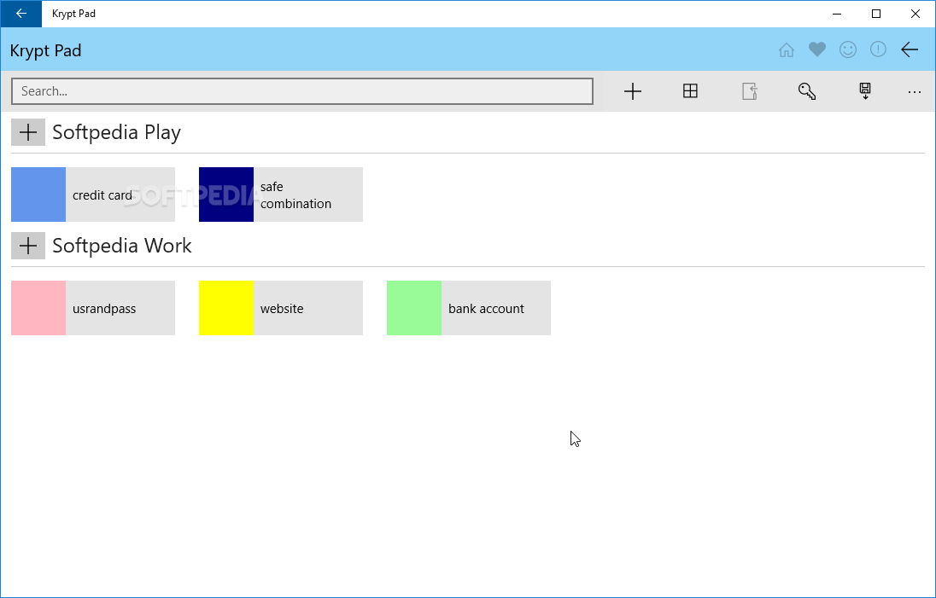Click the exclamation info icon

pyautogui.click(x=878, y=49)
